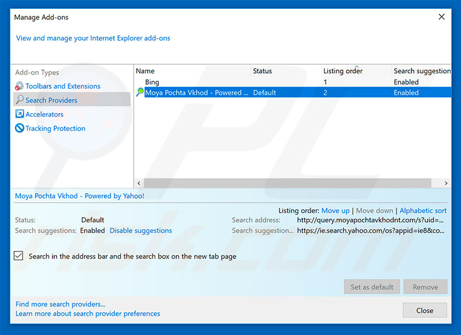Click the Moya Pochta Vkhod provider icon
Screen dimensions: 461x335
[139, 92]
